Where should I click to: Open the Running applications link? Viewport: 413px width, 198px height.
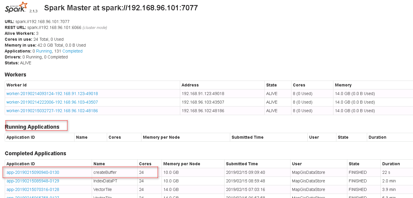pyautogui.click(x=44, y=51)
